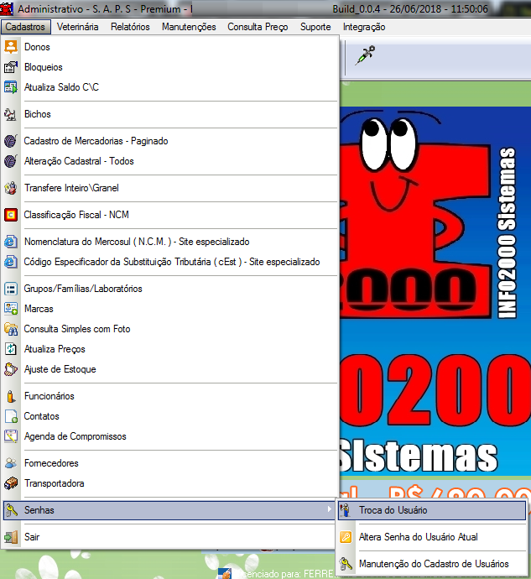Select Donos from the menu
Viewport: 531px width, 579px height.
tap(170, 47)
